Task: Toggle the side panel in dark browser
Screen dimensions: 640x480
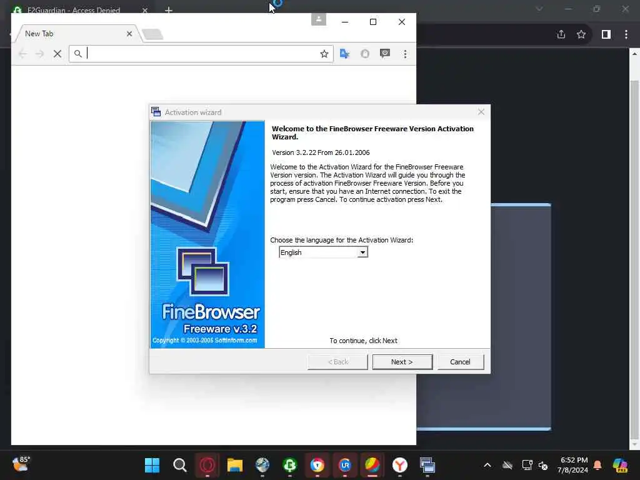Action: point(606,34)
